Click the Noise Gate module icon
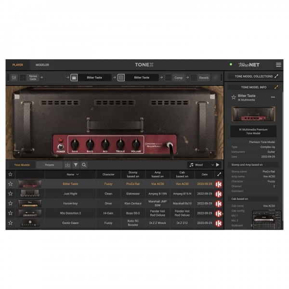The image size is (289, 289). (x=23, y=78)
